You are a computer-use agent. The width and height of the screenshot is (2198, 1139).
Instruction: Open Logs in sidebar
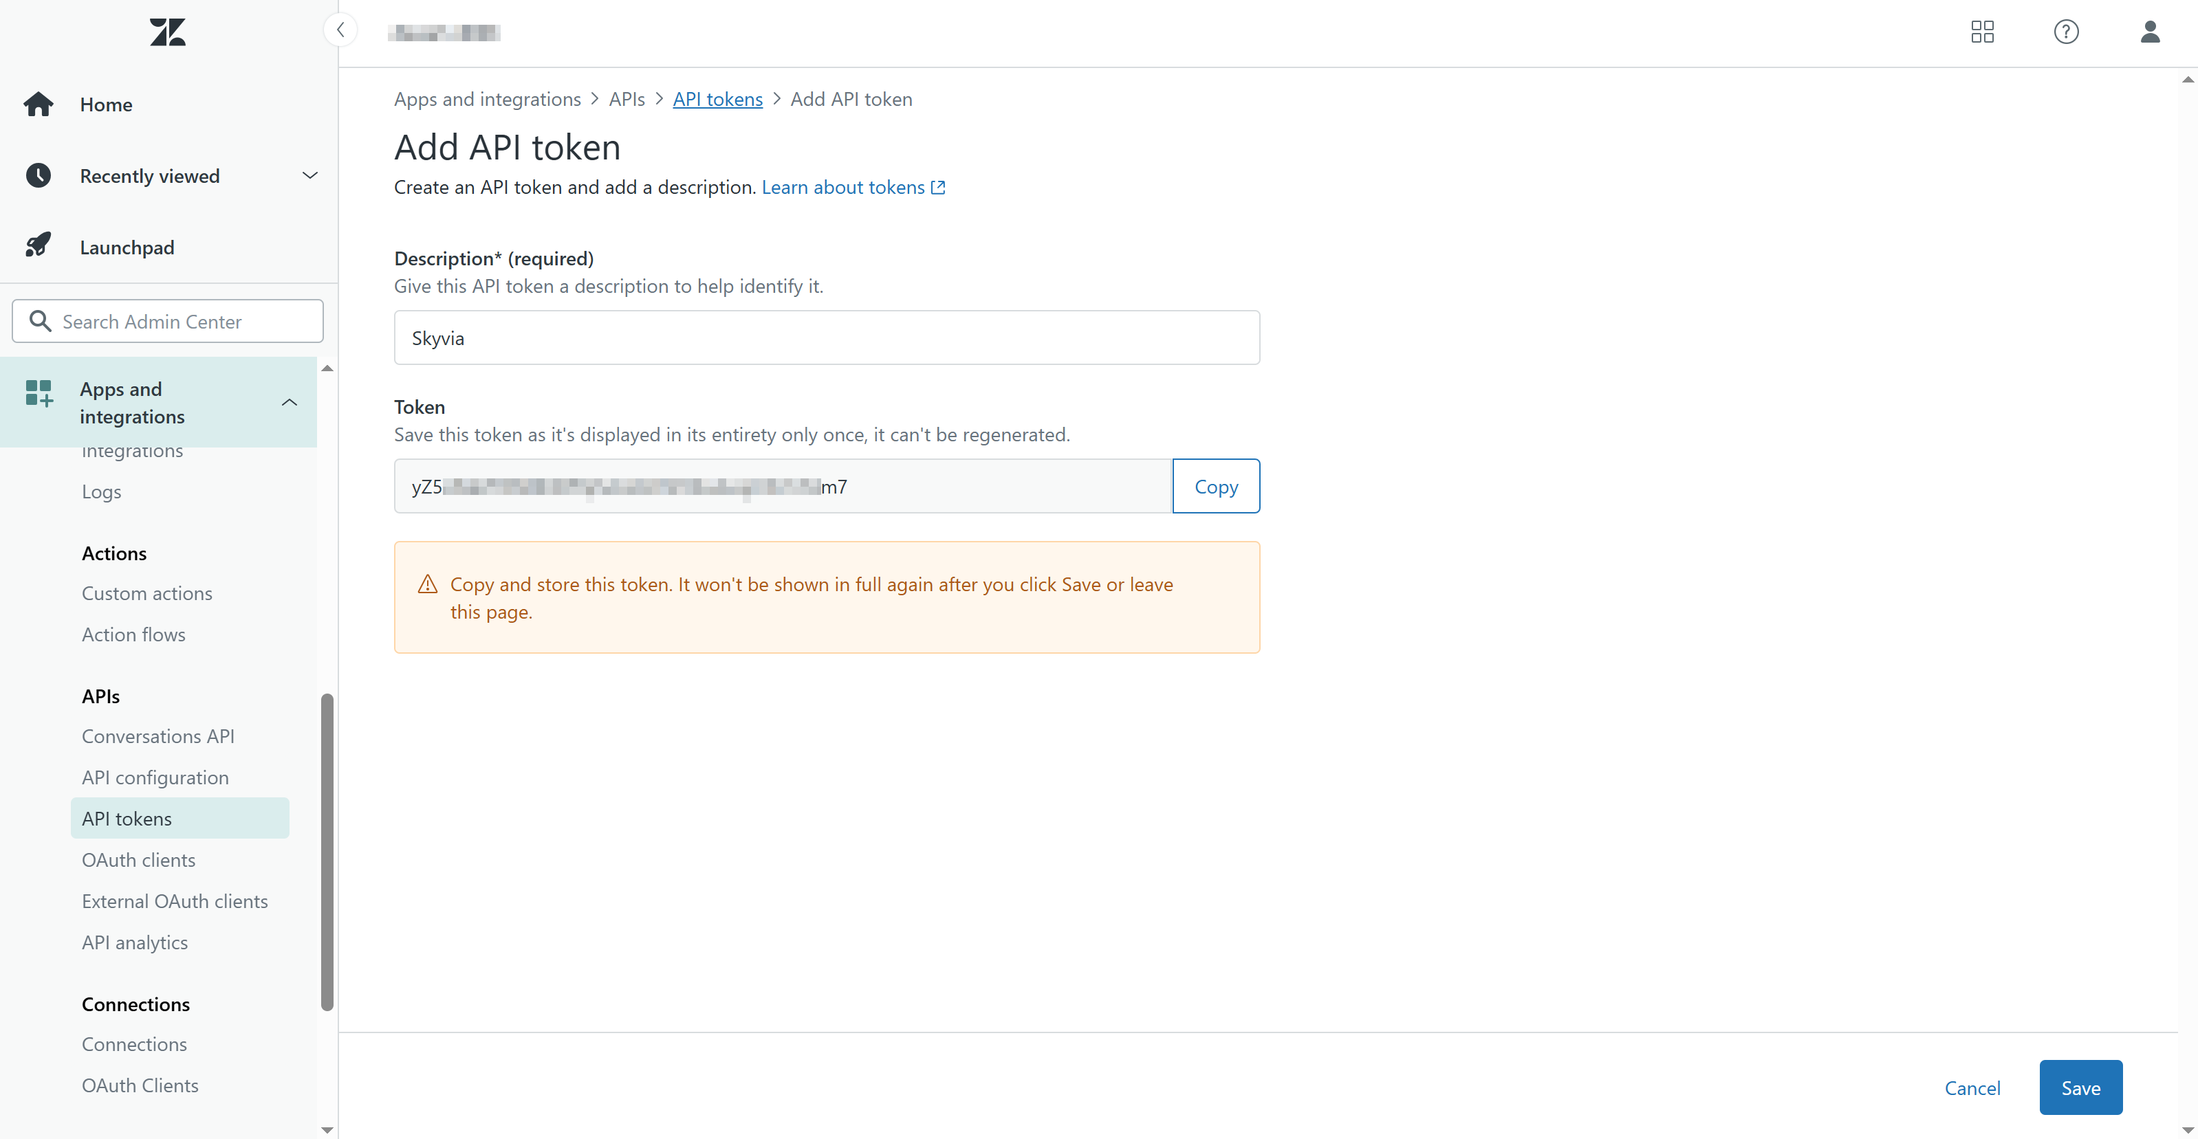point(102,492)
